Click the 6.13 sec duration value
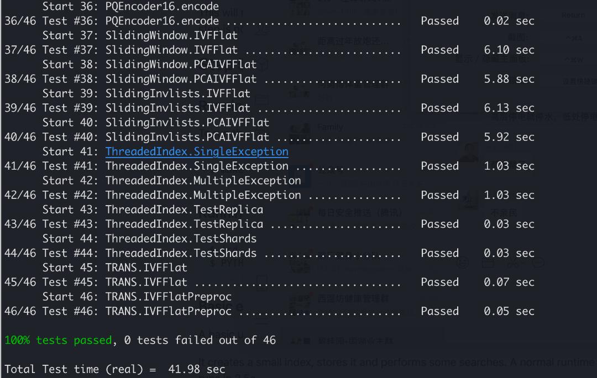Screen dimensions: 597x378 (509, 108)
